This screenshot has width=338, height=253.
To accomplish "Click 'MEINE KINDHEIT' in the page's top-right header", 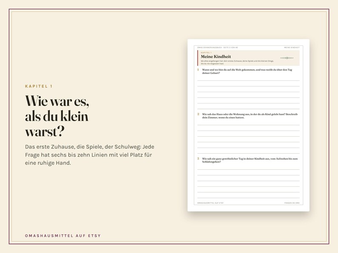I will coord(292,47).
